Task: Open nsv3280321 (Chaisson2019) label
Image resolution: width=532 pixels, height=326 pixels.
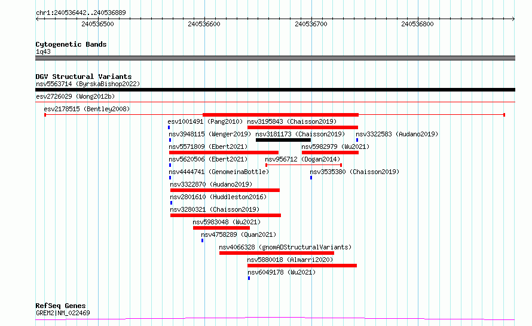Action: point(215,209)
